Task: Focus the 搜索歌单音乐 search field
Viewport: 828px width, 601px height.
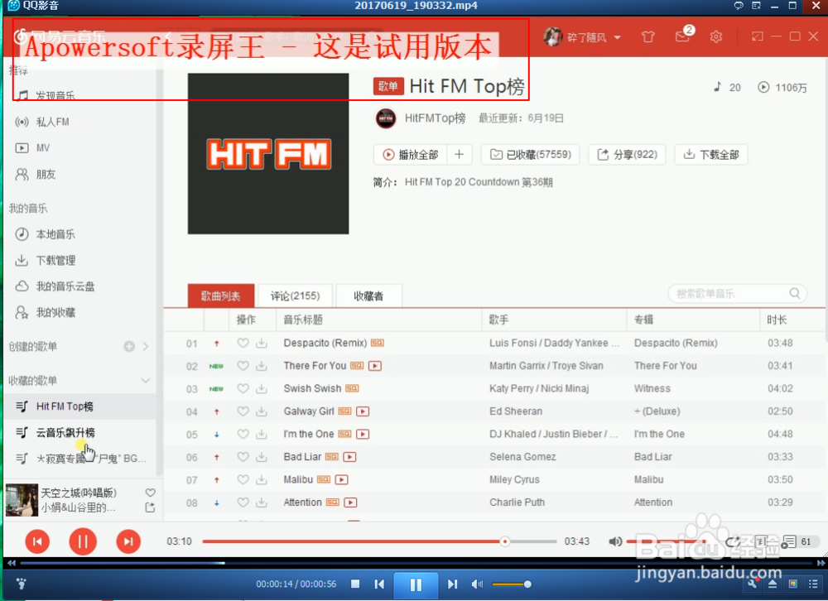Action: click(x=737, y=294)
